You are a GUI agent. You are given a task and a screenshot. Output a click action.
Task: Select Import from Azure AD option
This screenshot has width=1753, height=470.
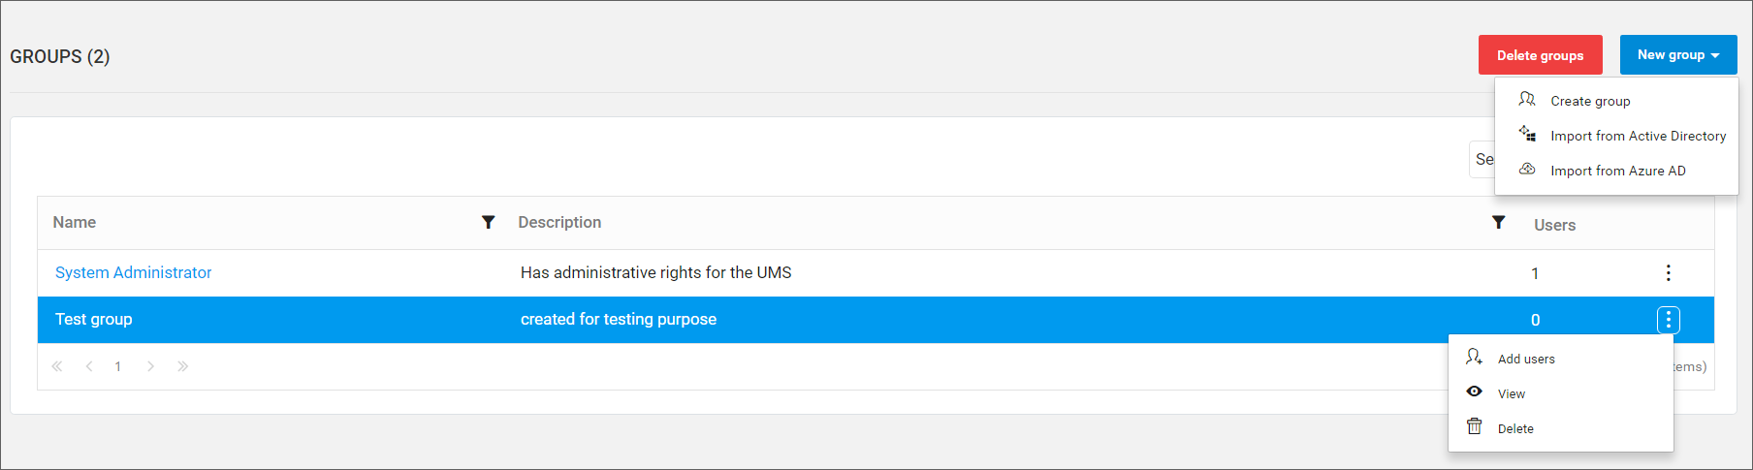(x=1617, y=171)
